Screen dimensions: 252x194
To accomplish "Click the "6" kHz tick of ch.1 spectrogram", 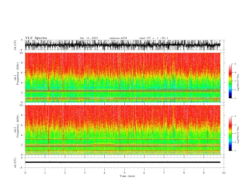I will pos(22,73).
